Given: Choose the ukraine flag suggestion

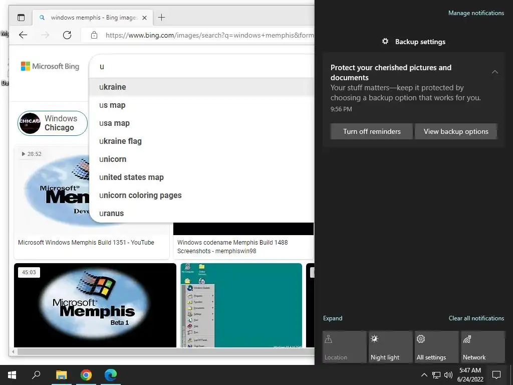Looking at the screenshot, I should pyautogui.click(x=202, y=141).
